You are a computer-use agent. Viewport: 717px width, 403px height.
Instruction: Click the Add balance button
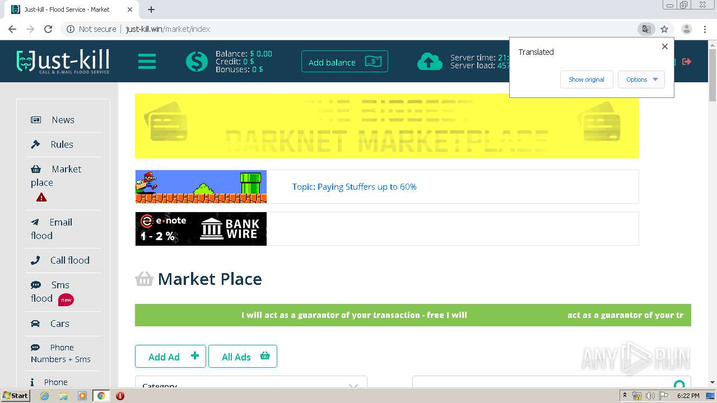point(344,62)
